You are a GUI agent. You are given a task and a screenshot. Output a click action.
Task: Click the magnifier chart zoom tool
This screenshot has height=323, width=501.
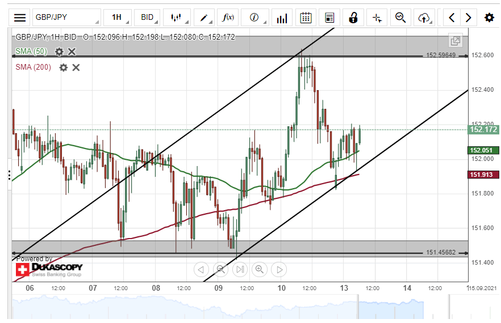[x=400, y=17]
